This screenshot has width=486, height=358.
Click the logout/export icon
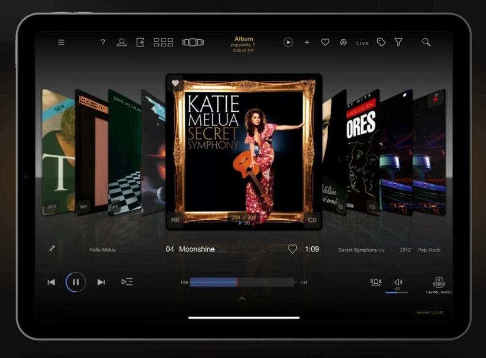click(x=140, y=43)
